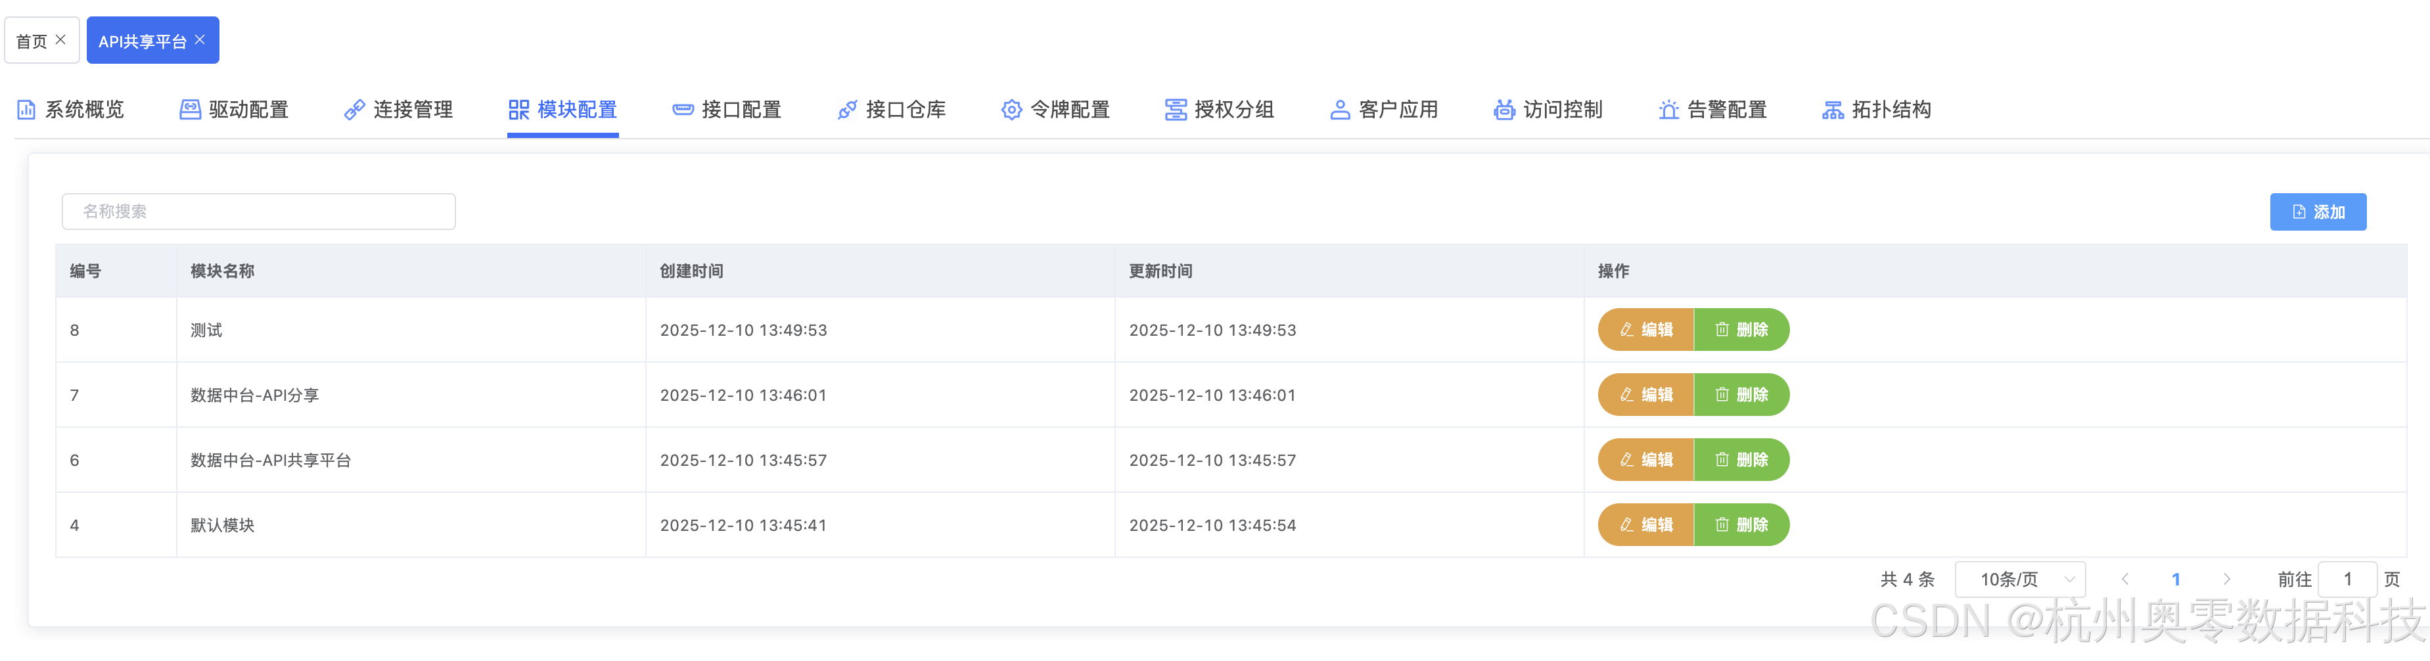
Task: Select page number 1 in pagination
Action: 2175,579
